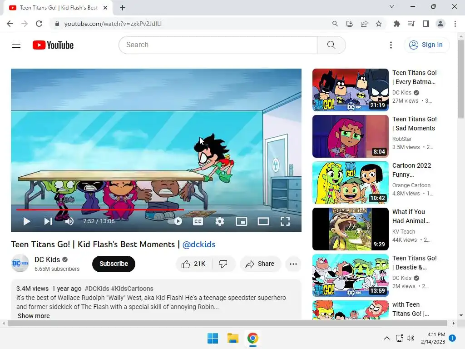Go back in Chrome
Viewport: 465px width, 349px height.
(10, 24)
